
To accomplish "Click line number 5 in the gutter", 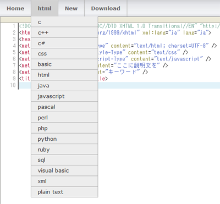I will (14, 52).
